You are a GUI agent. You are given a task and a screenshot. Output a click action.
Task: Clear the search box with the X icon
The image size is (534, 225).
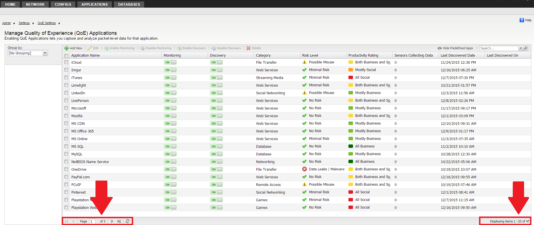click(x=521, y=48)
